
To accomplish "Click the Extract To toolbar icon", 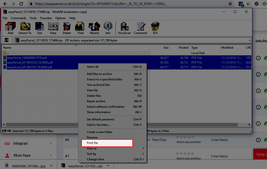I will click(25, 28).
